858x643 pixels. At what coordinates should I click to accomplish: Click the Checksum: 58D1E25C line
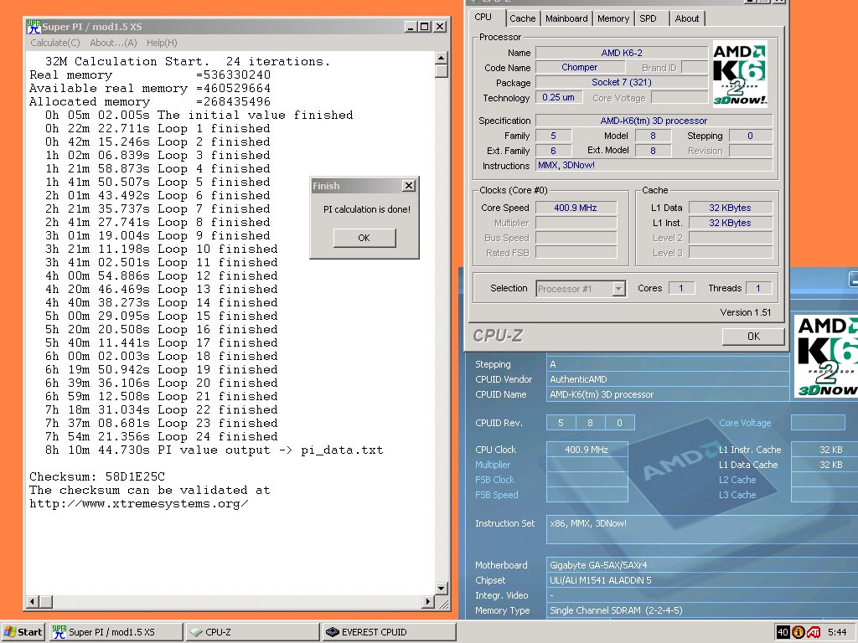97,476
